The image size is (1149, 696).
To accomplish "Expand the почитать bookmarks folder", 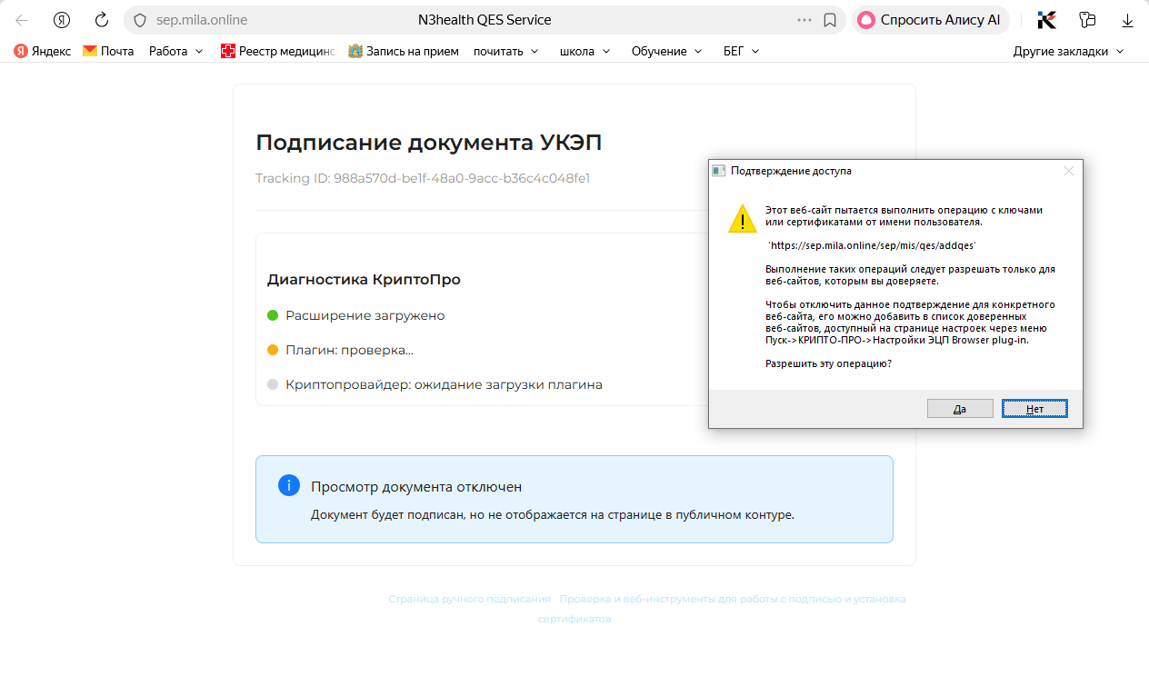I will (x=506, y=51).
